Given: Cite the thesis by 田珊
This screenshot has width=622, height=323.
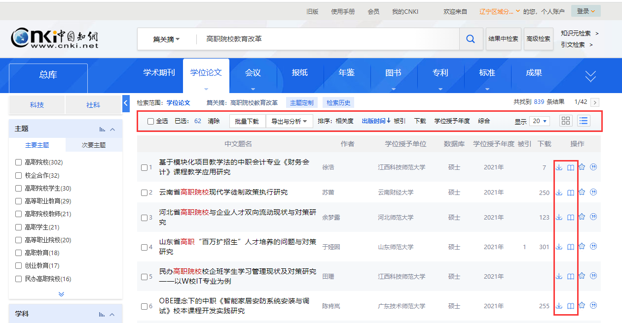Looking at the screenshot, I should pyautogui.click(x=593, y=276).
